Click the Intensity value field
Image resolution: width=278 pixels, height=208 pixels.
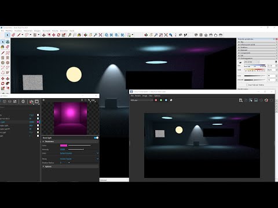point(63,150)
